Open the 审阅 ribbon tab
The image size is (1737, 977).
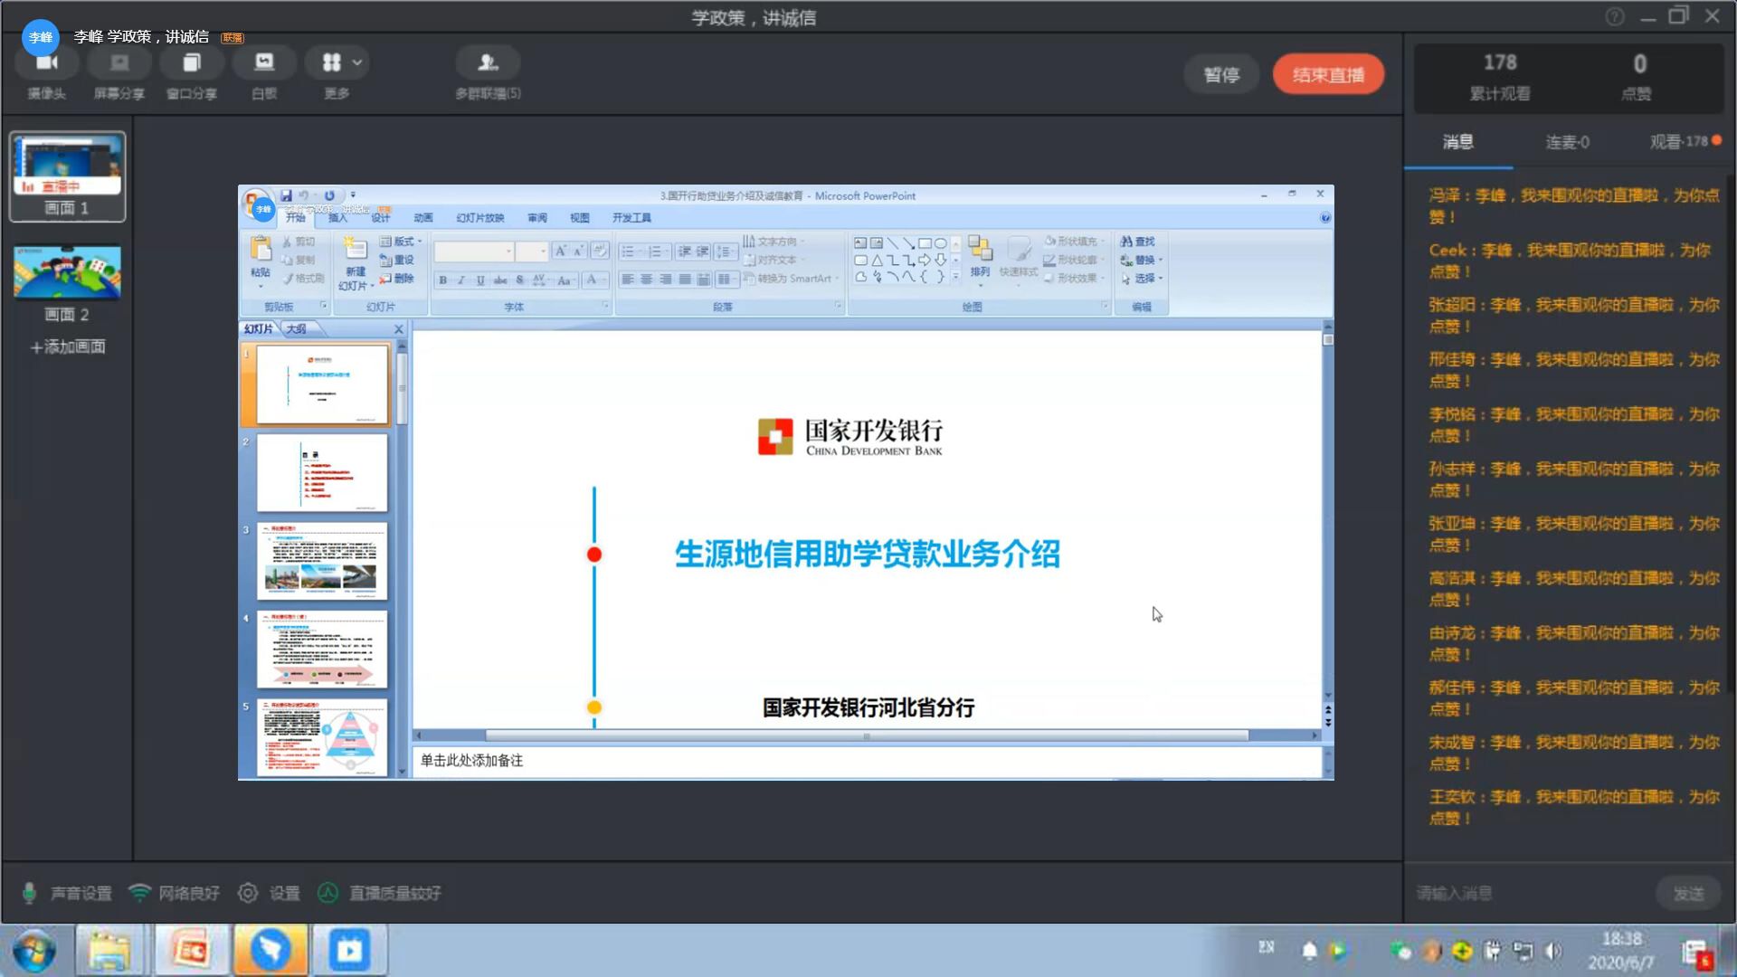click(537, 218)
